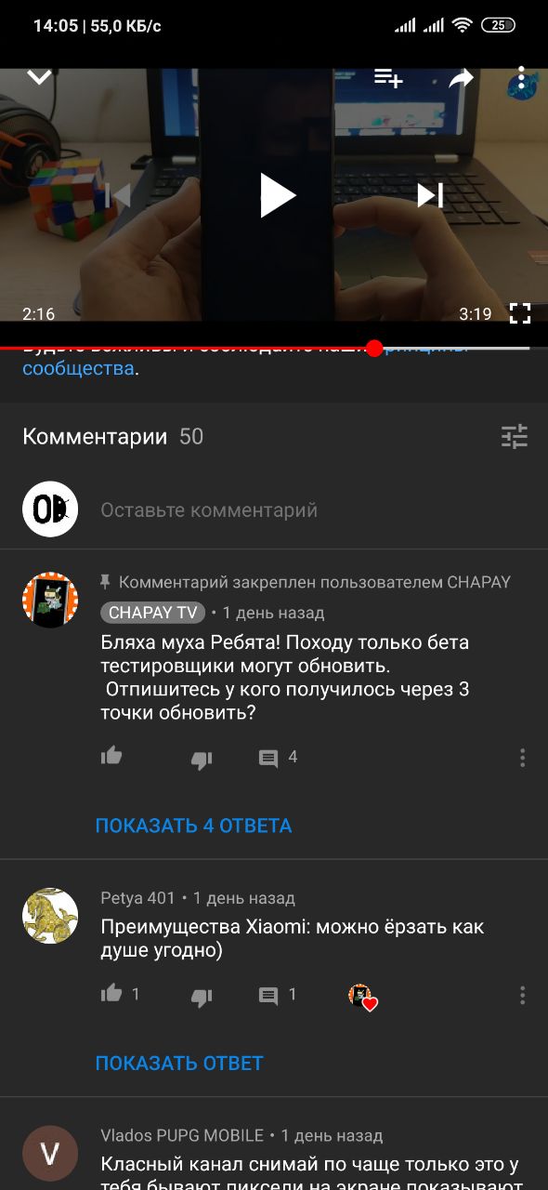Expand 'ПОКАЗАТЬ ОТВЕТ' under Petya 401
The image size is (548, 1190).
point(179,1063)
